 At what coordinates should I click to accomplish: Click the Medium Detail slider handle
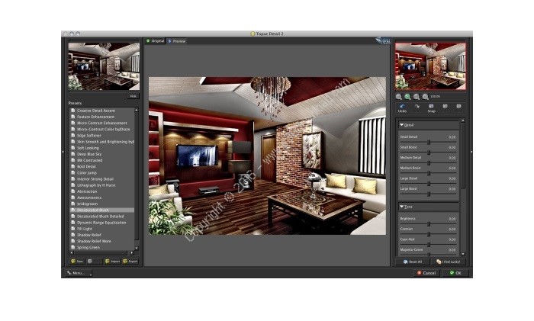click(429, 163)
